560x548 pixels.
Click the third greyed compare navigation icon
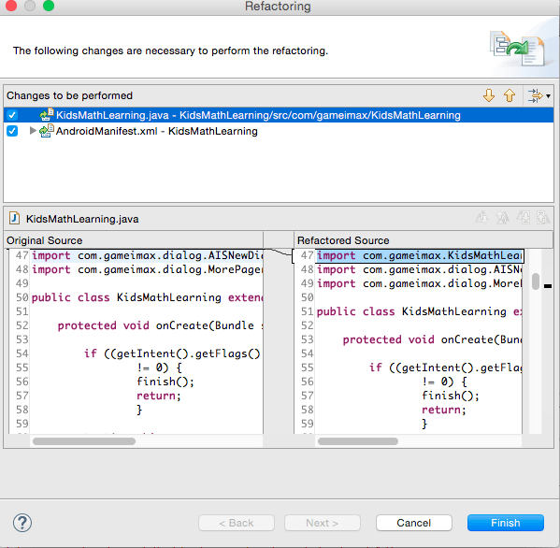[524, 218]
